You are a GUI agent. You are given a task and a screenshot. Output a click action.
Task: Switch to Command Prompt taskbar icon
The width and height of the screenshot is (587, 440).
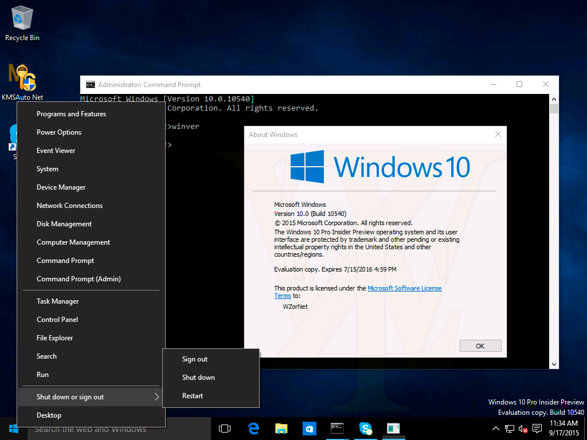(337, 429)
